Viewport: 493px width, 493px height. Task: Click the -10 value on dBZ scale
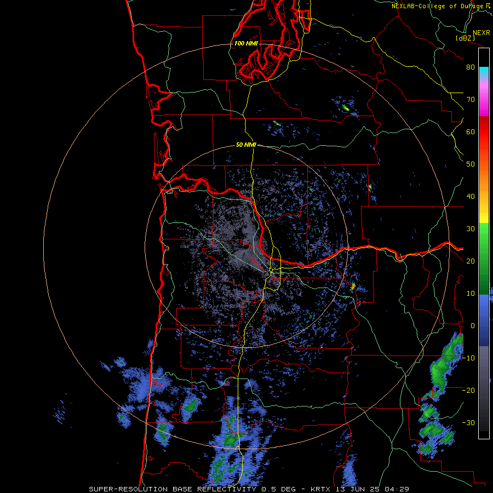point(468,358)
